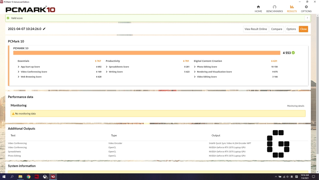Click the Results bar chart icon
The width and height of the screenshot is (319, 180).
pyautogui.click(x=292, y=7)
